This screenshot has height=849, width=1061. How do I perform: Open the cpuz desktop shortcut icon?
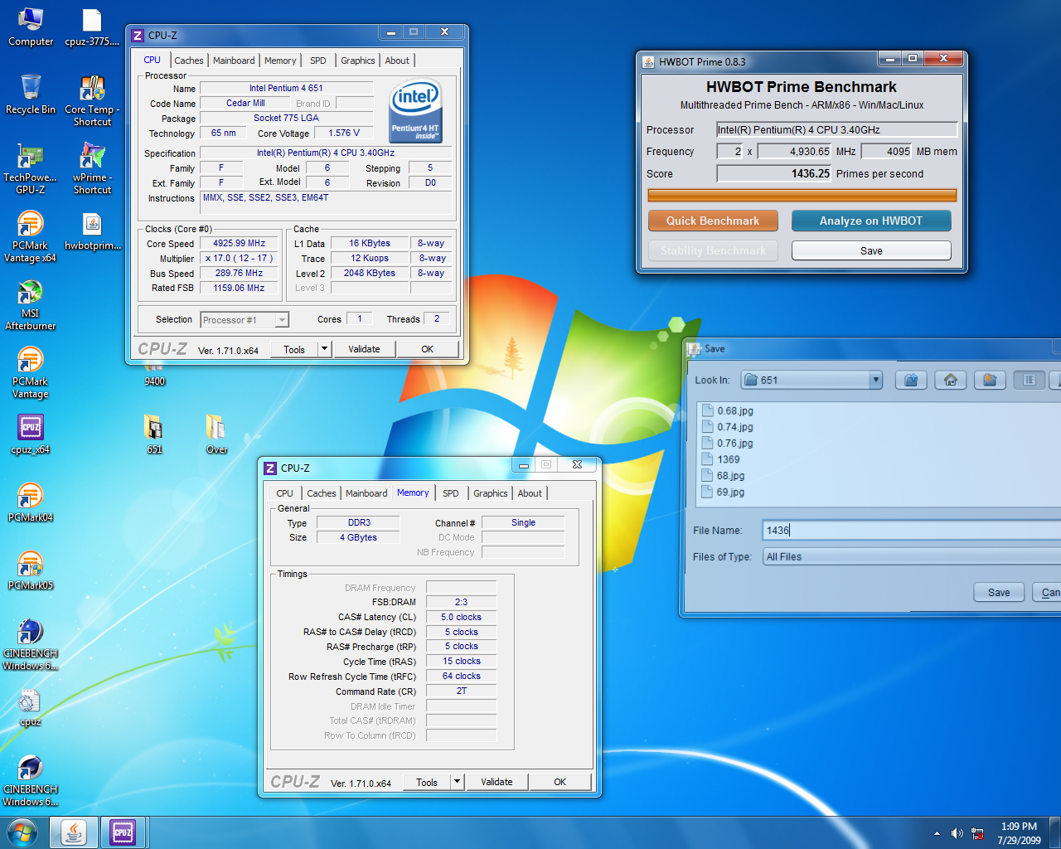(31, 706)
